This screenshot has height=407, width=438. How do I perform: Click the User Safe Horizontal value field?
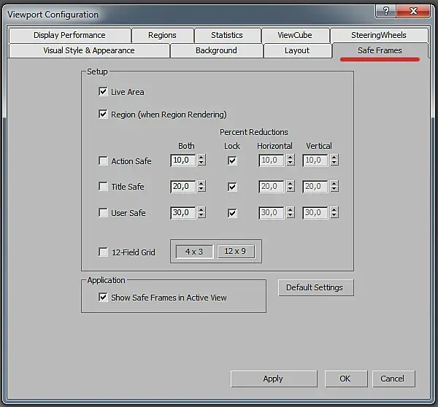click(272, 213)
